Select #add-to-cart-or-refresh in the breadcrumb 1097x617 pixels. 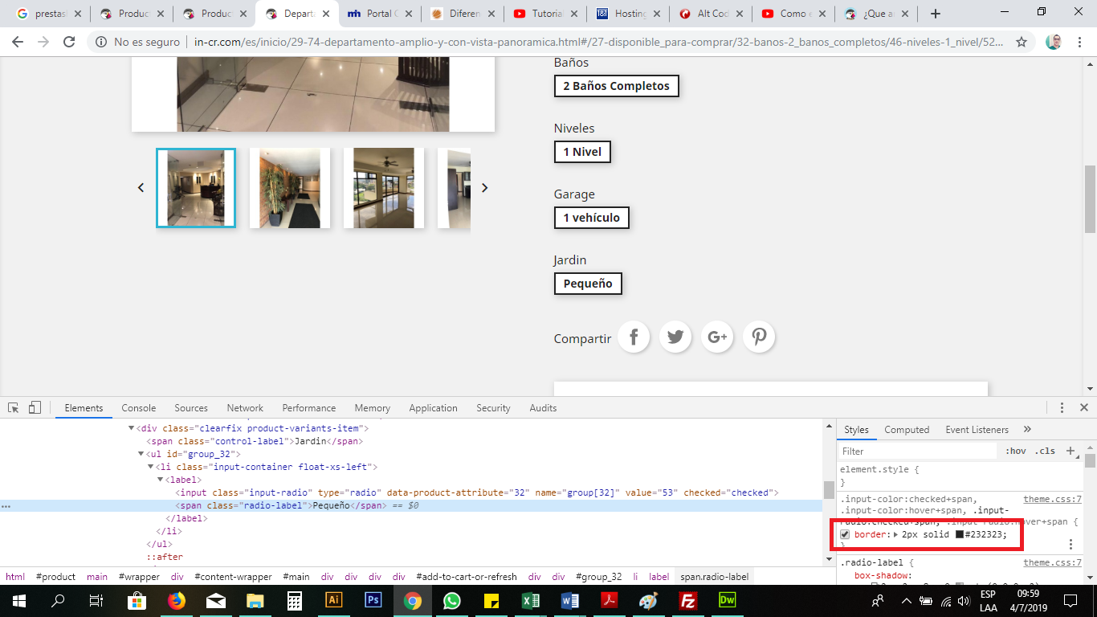[467, 577]
